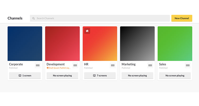Select the HR channel title

click(x=86, y=64)
